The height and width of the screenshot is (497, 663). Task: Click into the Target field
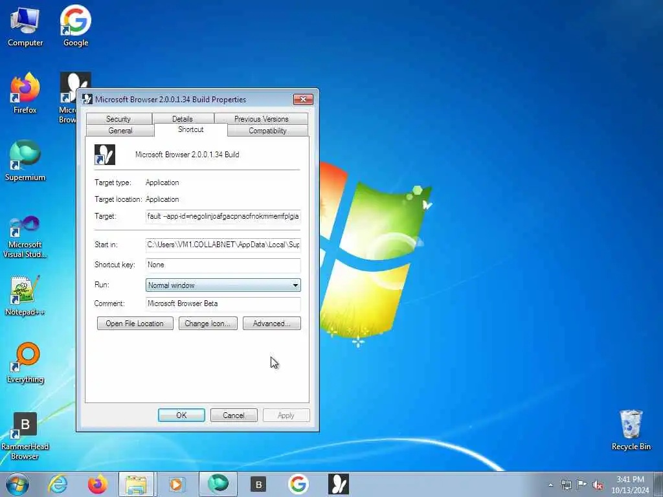point(223,216)
